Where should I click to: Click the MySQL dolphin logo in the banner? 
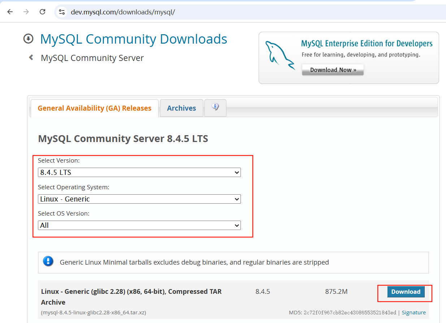(x=280, y=55)
